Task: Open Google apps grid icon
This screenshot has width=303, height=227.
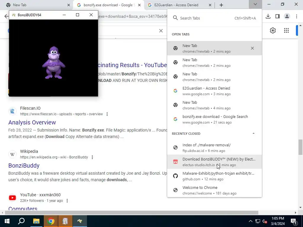Action: 286,30
